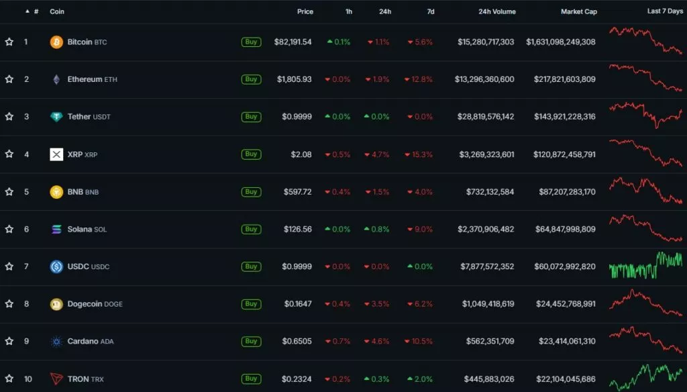Star XRP to add to watchlist
Viewport: 687px width, 392px height.
click(9, 154)
